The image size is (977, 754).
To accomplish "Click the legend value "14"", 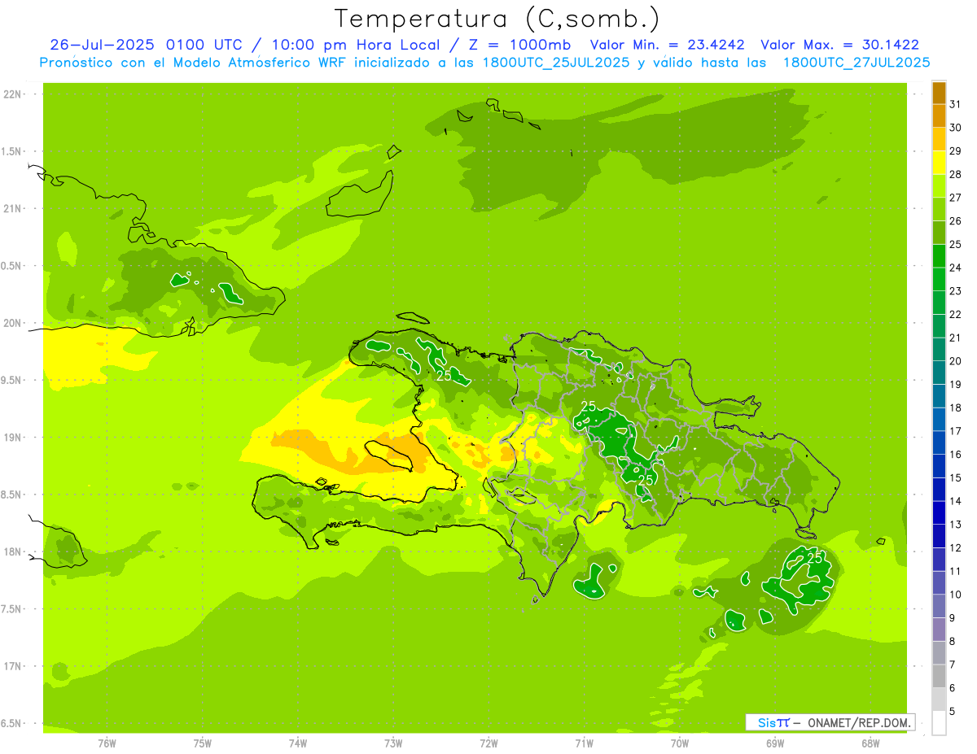I will (x=956, y=501).
